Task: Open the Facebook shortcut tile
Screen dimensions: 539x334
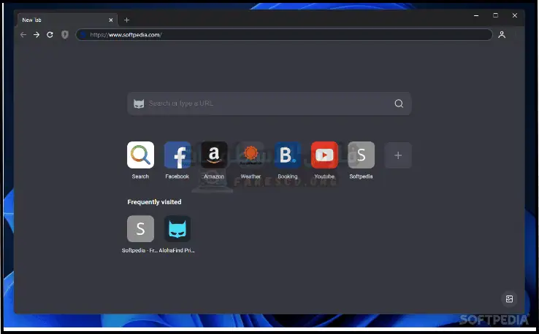Action: click(177, 155)
